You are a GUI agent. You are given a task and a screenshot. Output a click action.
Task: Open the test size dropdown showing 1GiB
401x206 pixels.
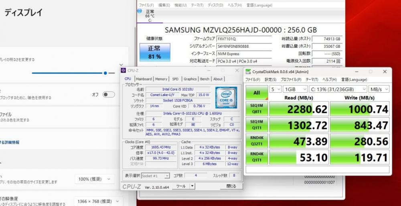click(295, 89)
